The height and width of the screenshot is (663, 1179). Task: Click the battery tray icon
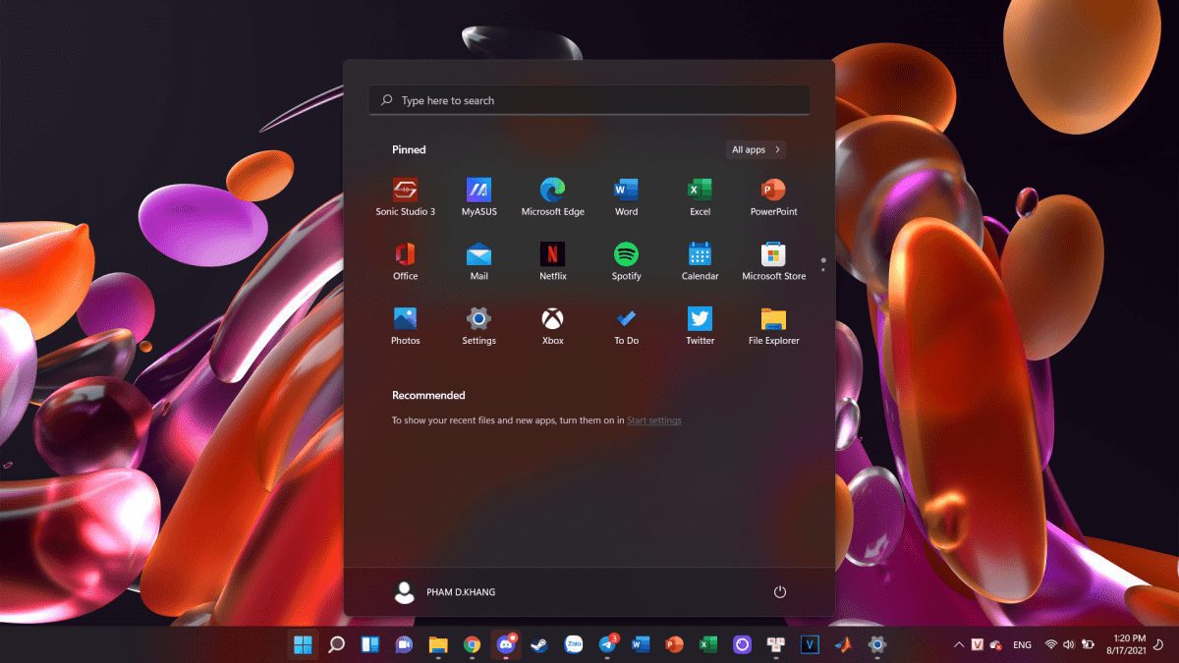[1088, 644]
